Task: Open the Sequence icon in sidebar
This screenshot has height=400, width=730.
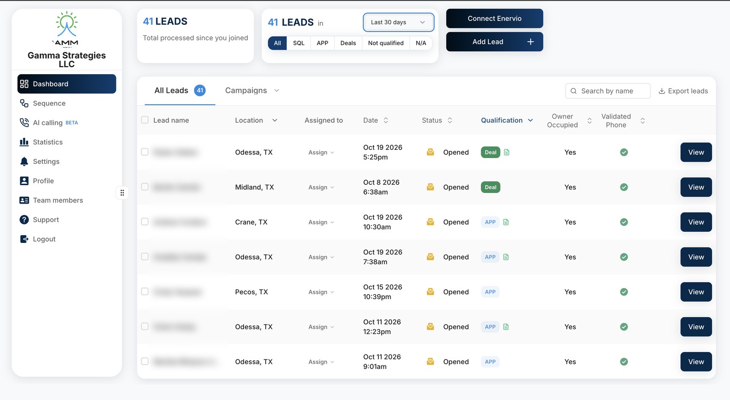Action: tap(24, 103)
